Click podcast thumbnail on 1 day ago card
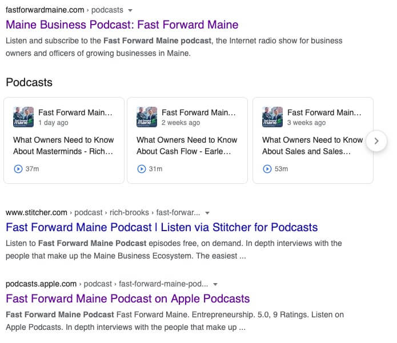Image resolution: width=397 pixels, height=343 pixels. click(23, 117)
